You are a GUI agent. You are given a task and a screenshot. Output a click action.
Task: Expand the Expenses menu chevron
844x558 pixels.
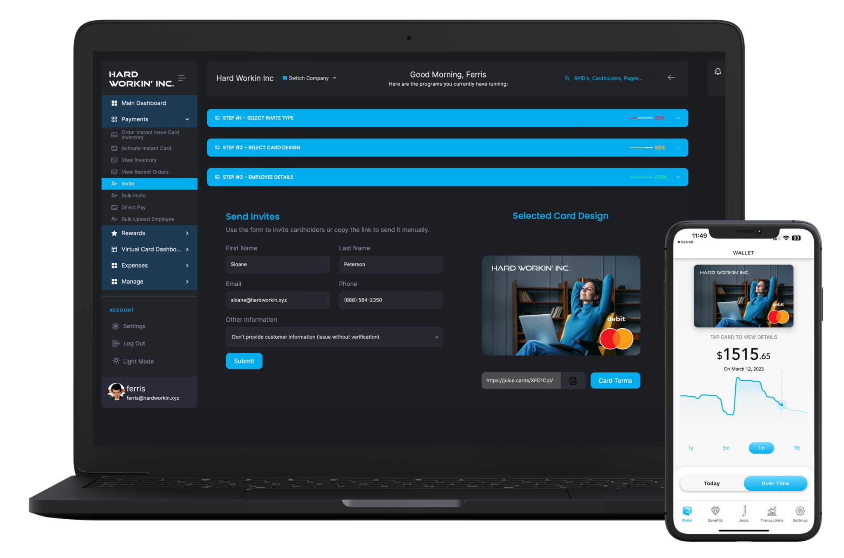[187, 265]
